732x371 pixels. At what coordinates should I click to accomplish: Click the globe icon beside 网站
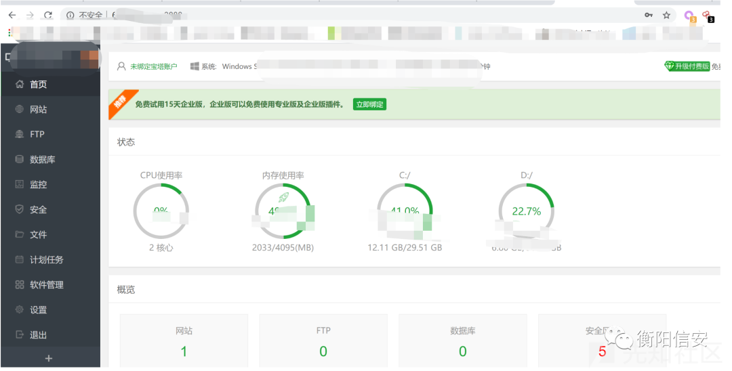[x=20, y=109]
